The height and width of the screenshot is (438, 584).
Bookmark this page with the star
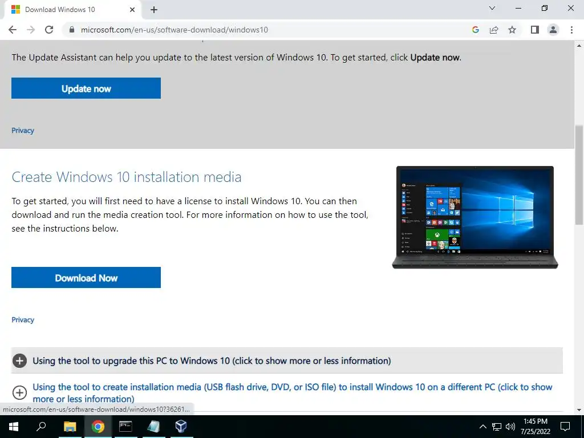[512, 30]
